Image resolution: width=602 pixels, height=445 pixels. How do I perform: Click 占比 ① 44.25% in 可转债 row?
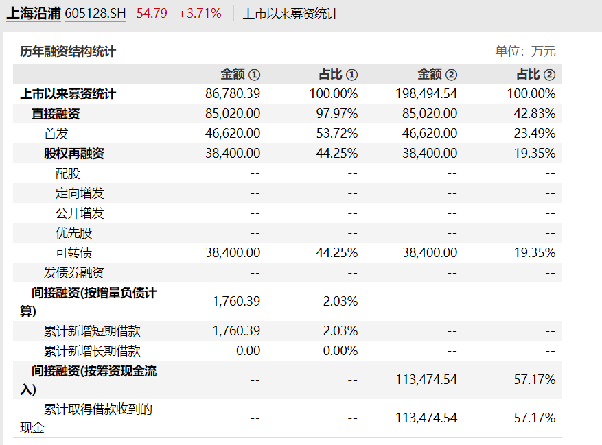(x=337, y=253)
